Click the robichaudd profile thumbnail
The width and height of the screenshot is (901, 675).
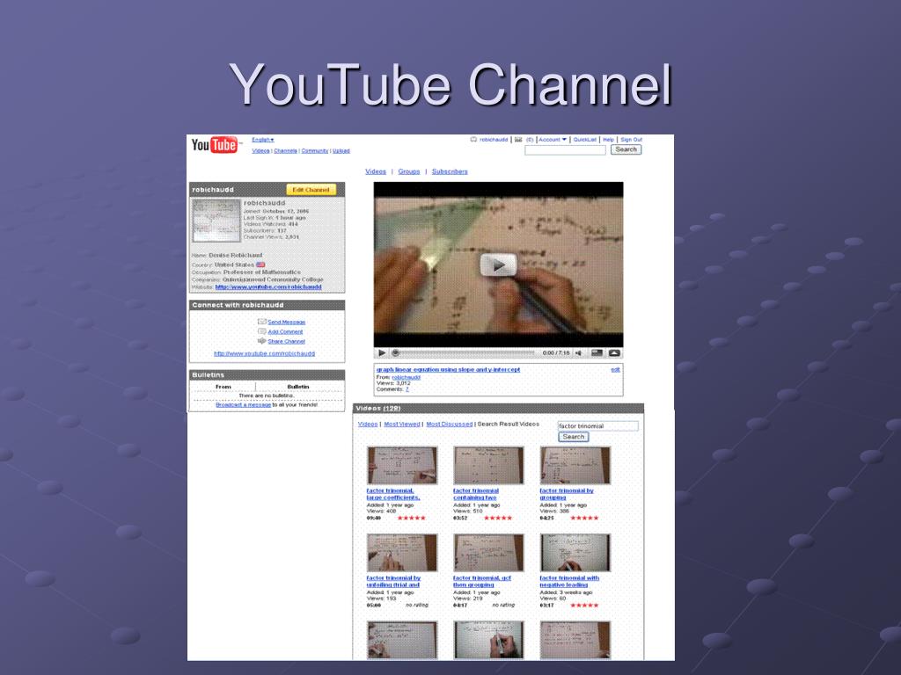[216, 221]
